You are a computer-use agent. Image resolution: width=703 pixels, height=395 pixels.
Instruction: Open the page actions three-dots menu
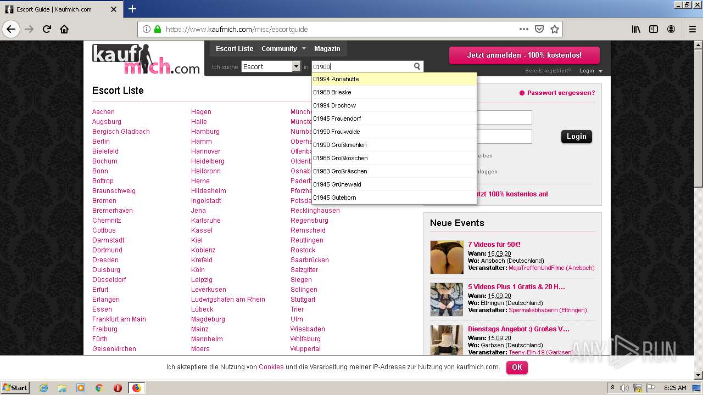point(524,29)
